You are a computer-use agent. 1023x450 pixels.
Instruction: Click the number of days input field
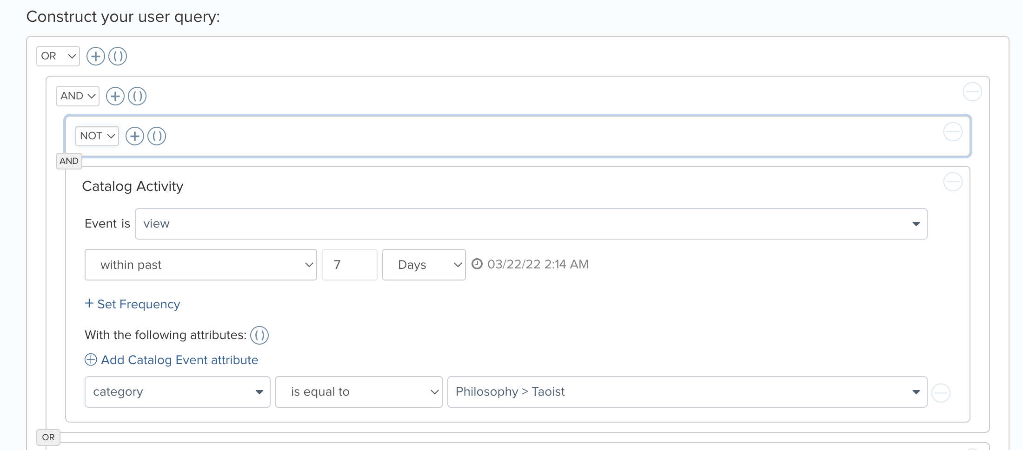(x=350, y=265)
